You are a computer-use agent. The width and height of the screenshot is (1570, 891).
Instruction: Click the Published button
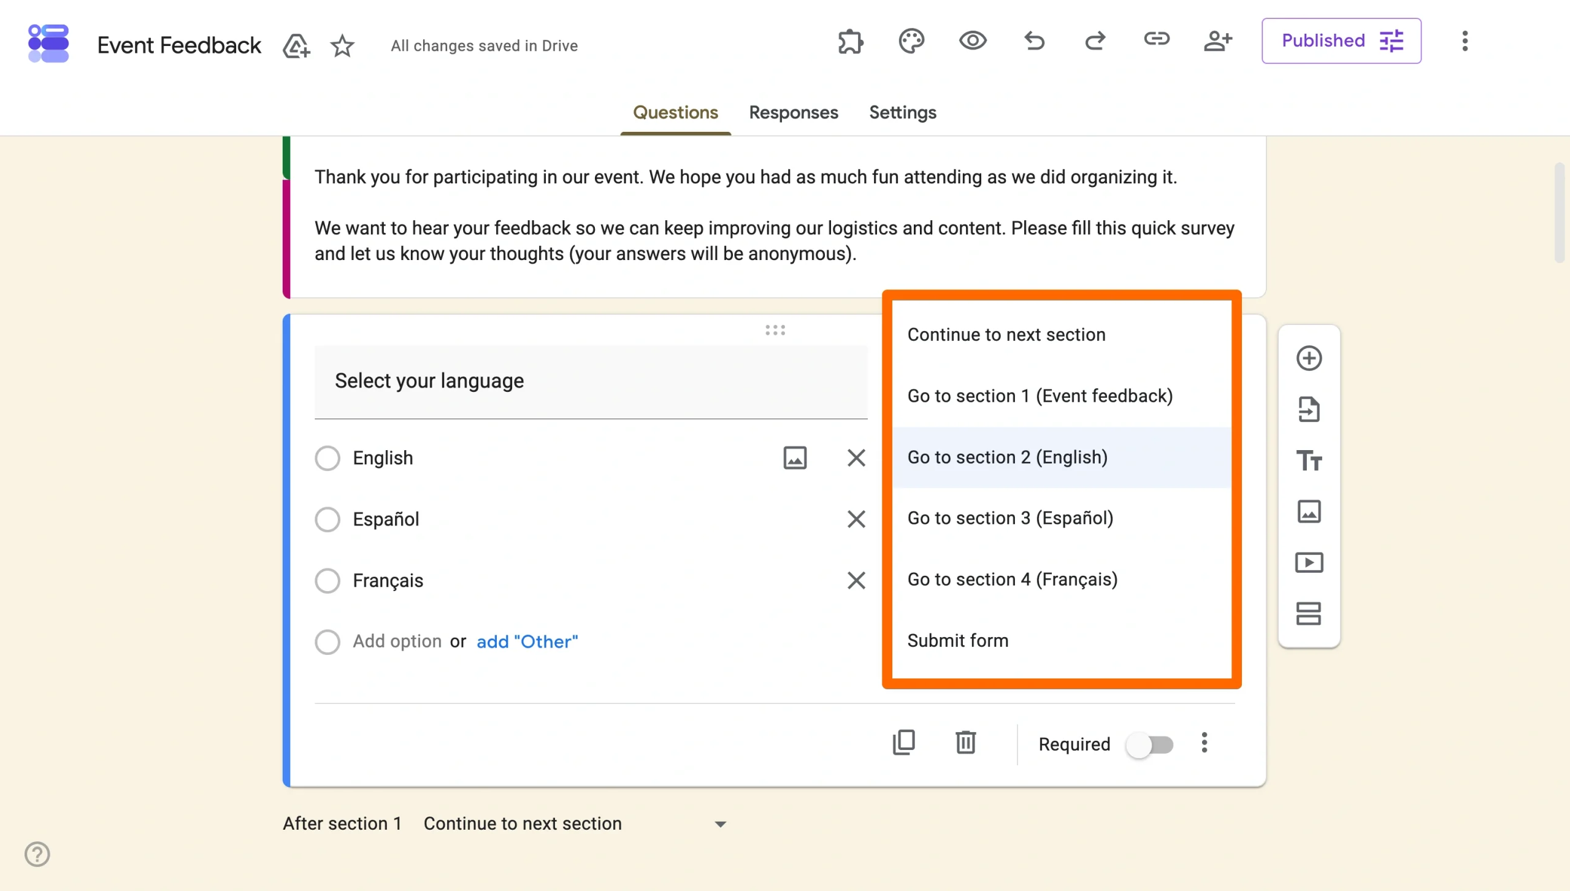pos(1341,41)
